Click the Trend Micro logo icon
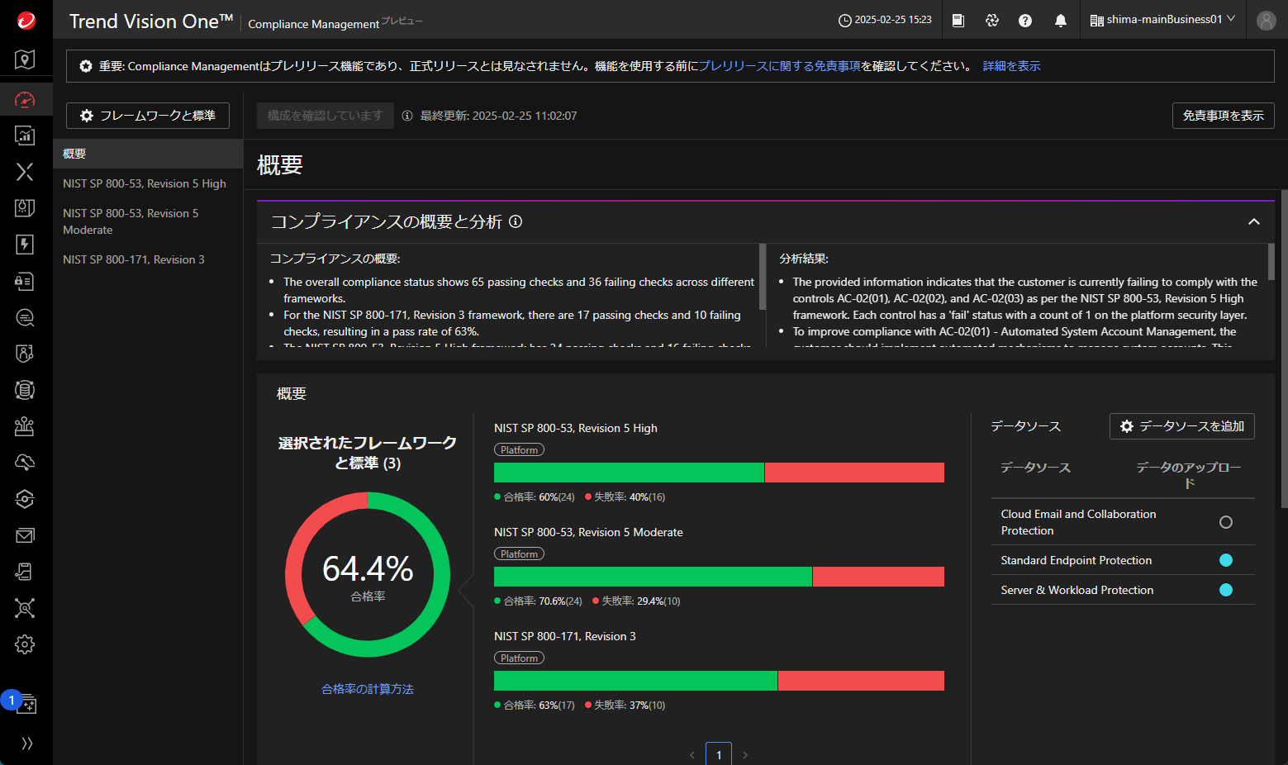This screenshot has width=1288, height=765. click(26, 21)
